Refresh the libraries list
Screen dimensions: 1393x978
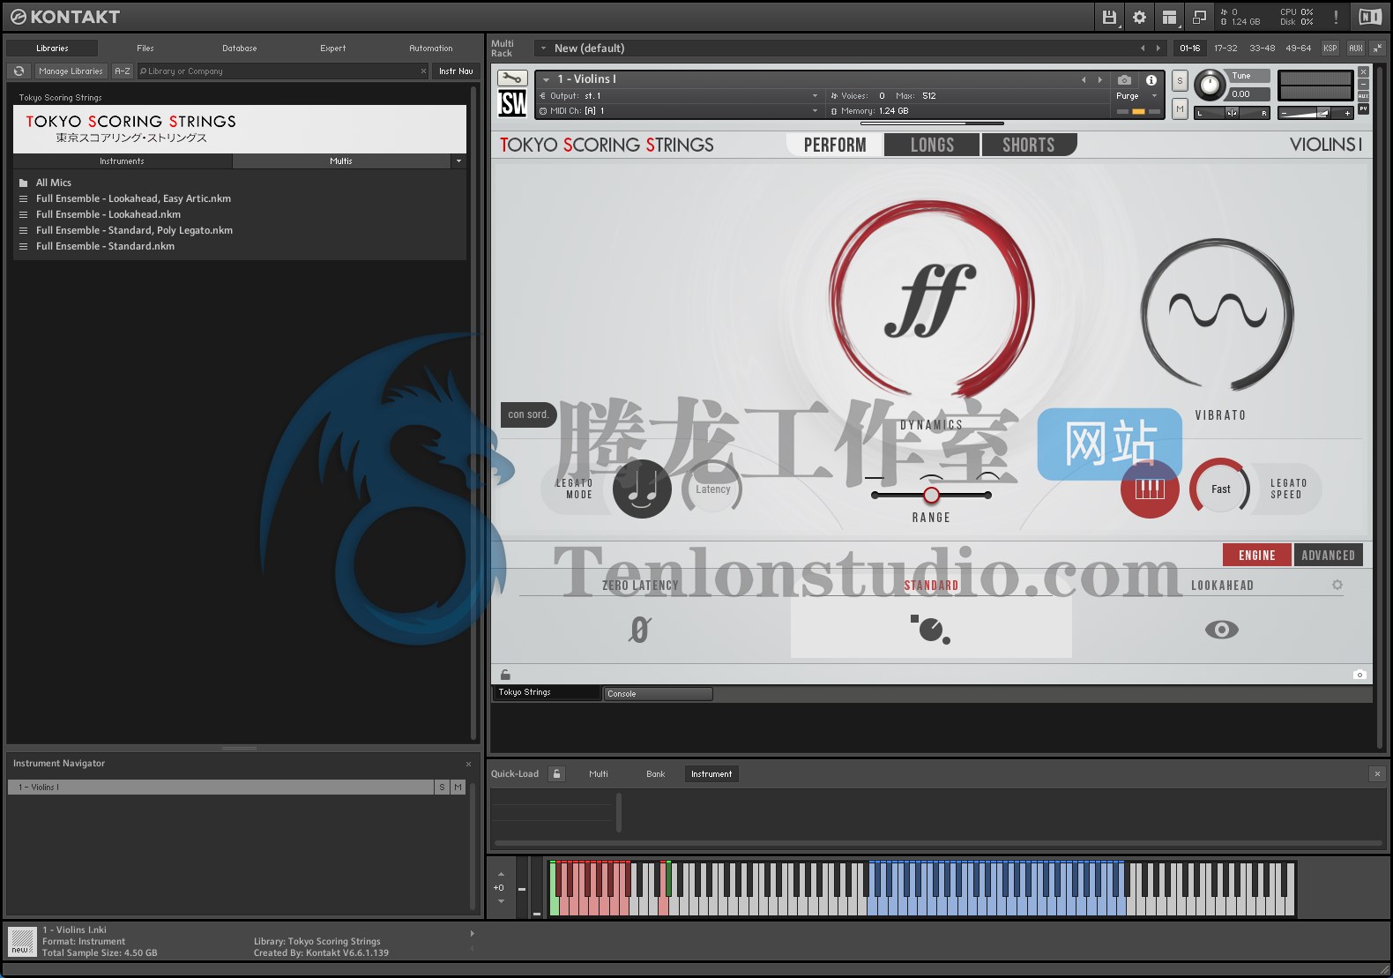19,71
